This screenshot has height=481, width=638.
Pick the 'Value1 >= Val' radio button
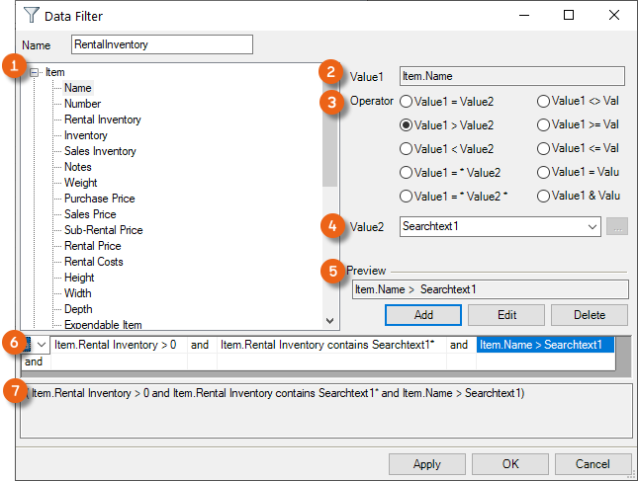point(543,124)
